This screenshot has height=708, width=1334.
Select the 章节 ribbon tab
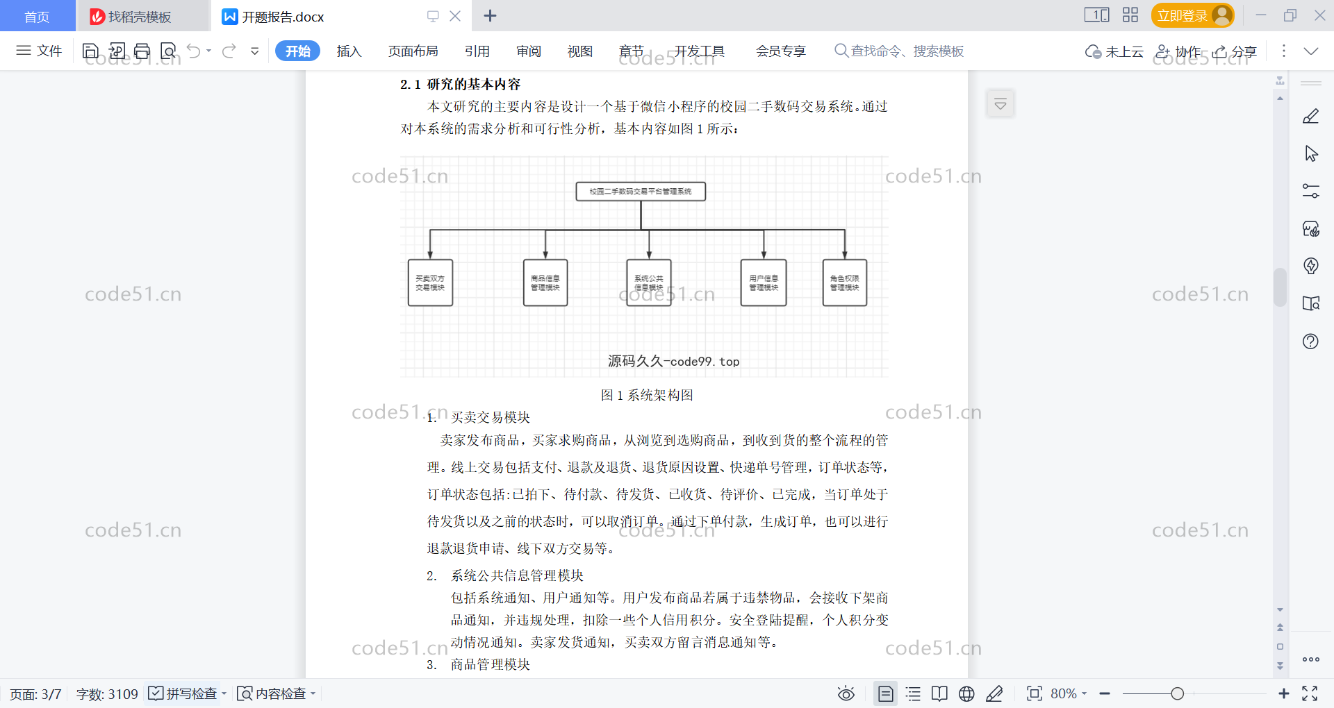point(631,51)
